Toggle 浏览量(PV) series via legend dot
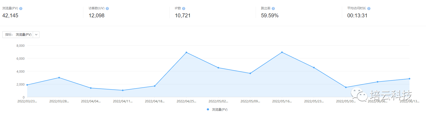Viewport: 426px width, 114px height. [x=208, y=109]
